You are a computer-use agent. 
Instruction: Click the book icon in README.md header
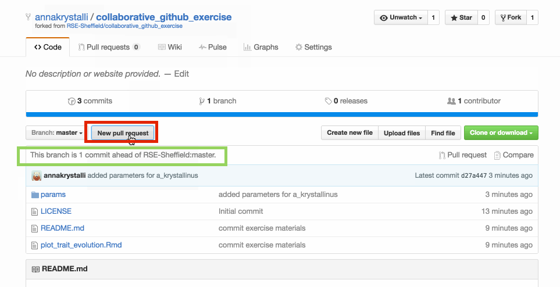(35, 269)
